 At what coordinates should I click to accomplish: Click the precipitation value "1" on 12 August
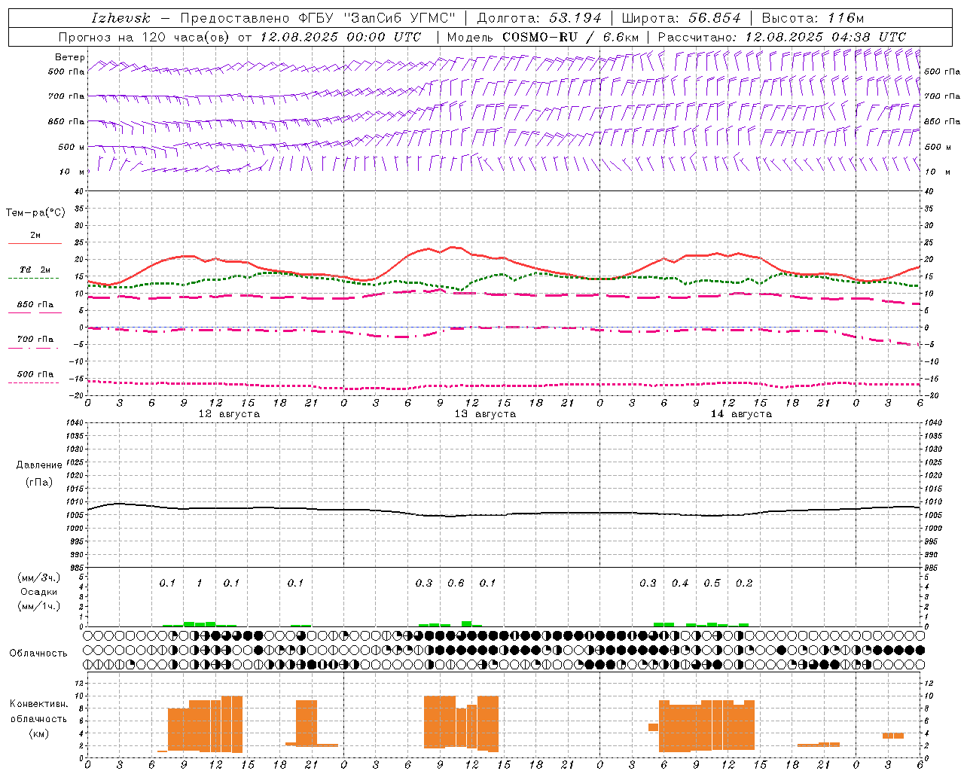pyautogui.click(x=199, y=584)
